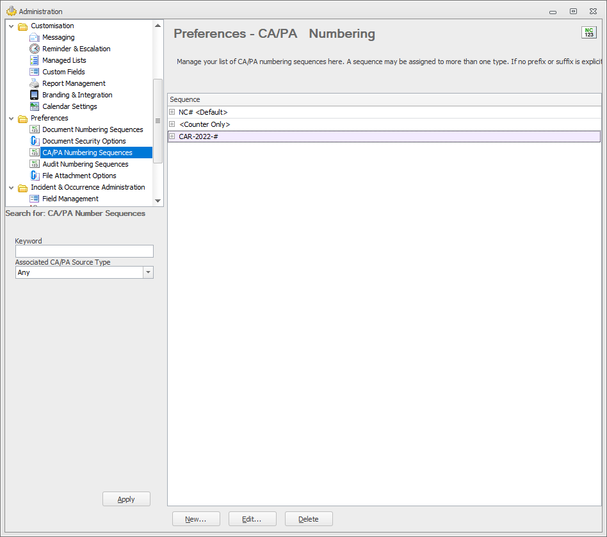This screenshot has height=537, width=607.
Task: Click the Edit... button
Action: (252, 519)
